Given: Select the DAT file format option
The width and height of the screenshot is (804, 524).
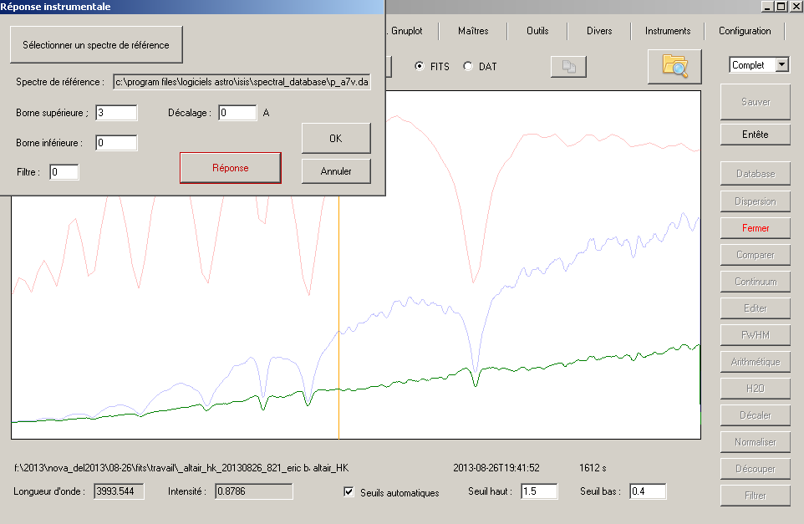Looking at the screenshot, I should 468,66.
